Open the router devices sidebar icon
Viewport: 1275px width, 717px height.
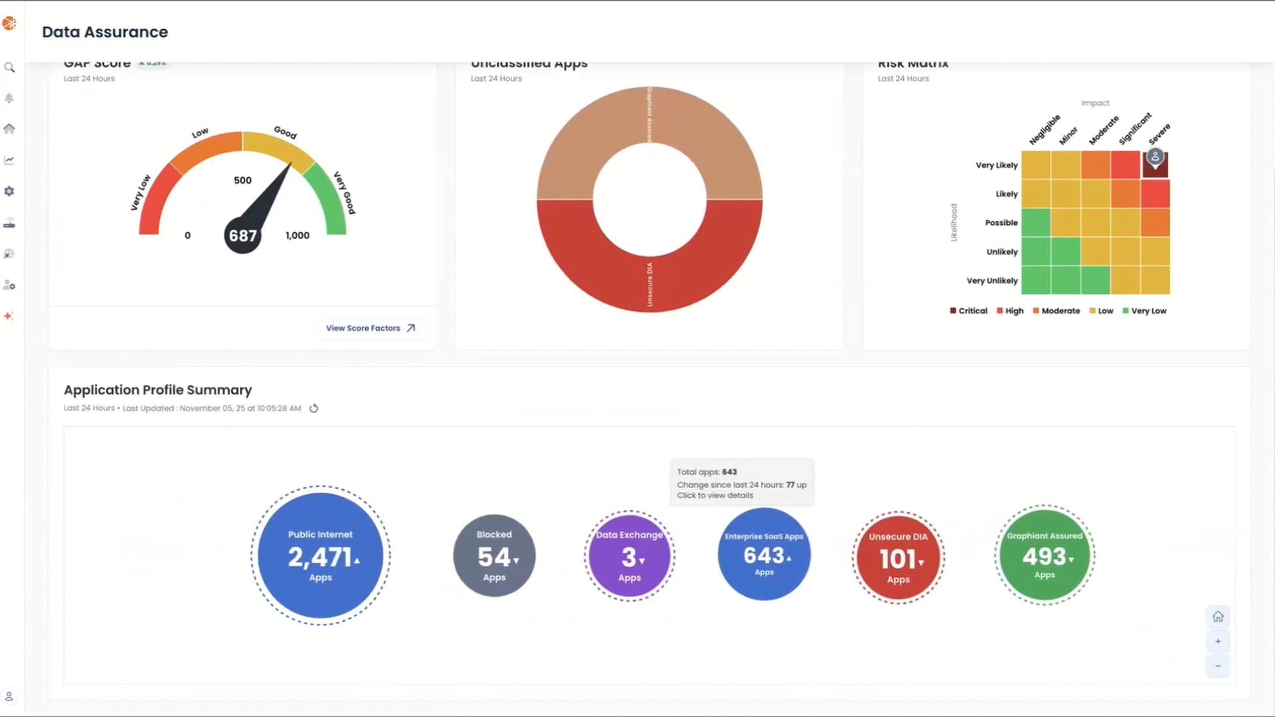click(9, 223)
